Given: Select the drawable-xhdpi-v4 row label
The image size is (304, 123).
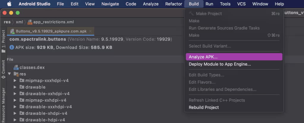Looking at the screenshot, I should pyautogui.click(x=46, y=113).
